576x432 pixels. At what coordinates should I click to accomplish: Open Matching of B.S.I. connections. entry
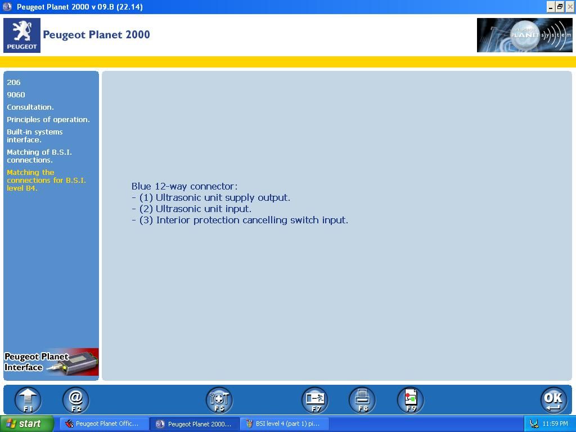(39, 156)
